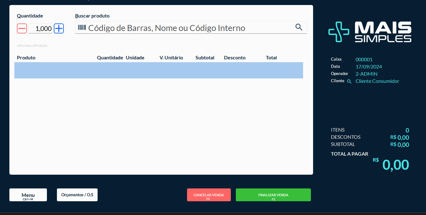The width and height of the screenshot is (426, 215).
Task: Click the minus icon to decrease quantity
Action: (22, 28)
